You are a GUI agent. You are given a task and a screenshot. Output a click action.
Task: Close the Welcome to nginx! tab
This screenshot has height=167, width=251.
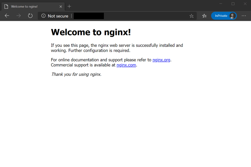coord(61,7)
